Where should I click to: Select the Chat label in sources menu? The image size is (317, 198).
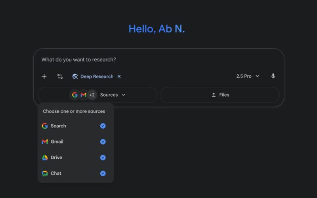click(56, 173)
